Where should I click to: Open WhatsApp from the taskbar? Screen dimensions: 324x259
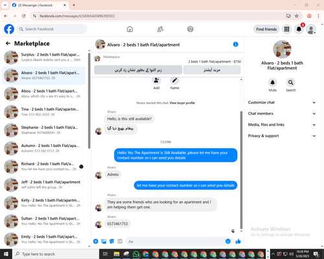pyautogui.click(x=136, y=254)
